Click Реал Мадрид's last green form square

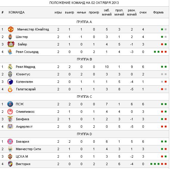point(166,67)
